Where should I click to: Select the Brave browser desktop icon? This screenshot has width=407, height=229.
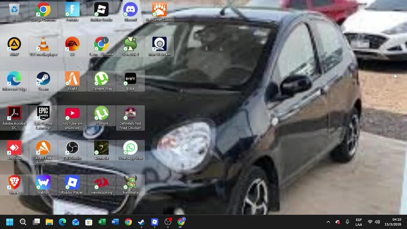[x=14, y=185]
